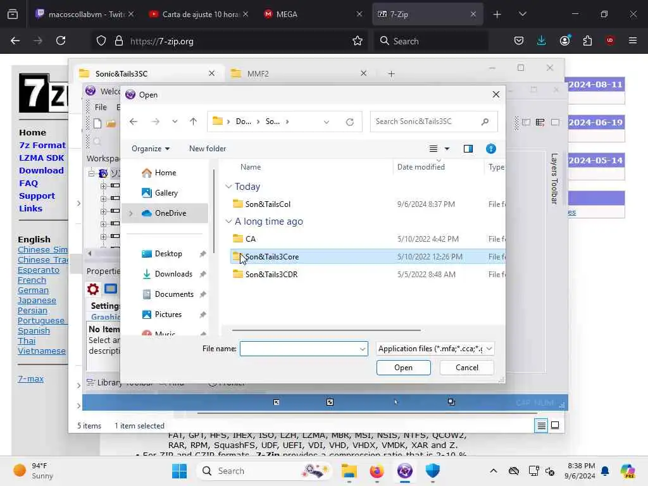
Task: Bookmark this page with the star icon
Action: pos(358,40)
